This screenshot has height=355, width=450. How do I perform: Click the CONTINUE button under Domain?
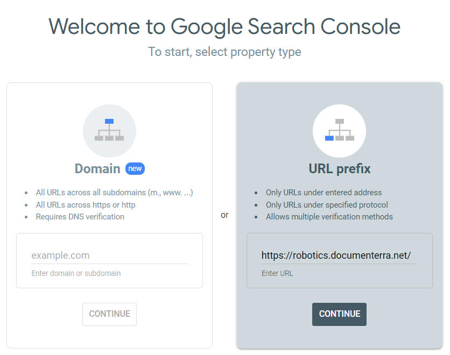[109, 314]
